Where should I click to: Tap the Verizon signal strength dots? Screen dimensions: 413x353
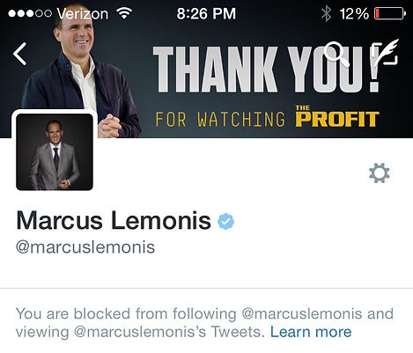(30, 13)
